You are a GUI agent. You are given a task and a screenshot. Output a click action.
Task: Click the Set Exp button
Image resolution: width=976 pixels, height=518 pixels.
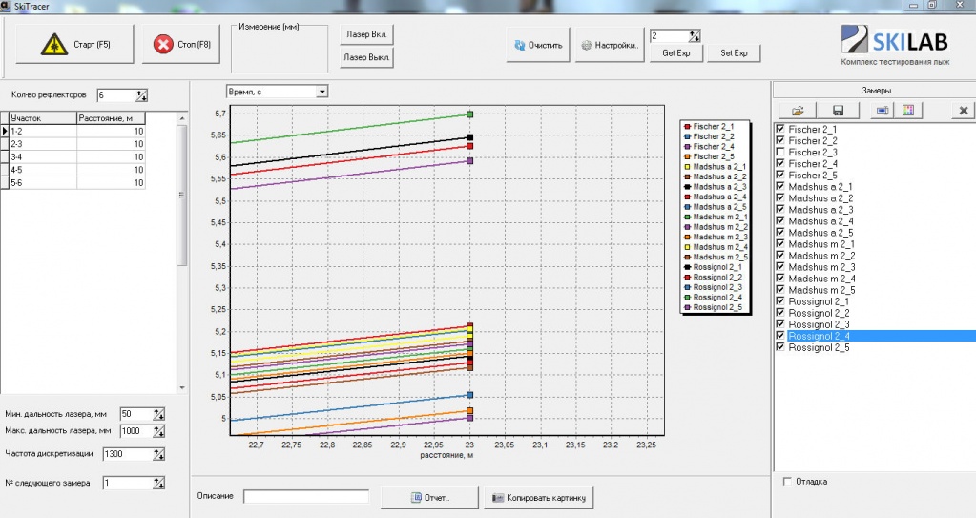click(734, 52)
